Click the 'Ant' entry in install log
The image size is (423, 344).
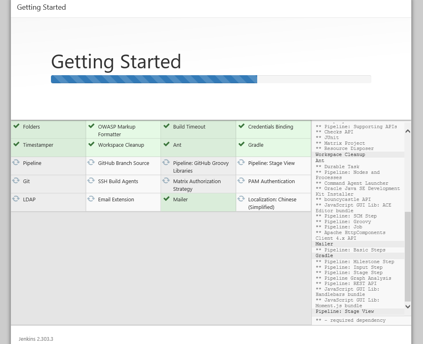320,160
